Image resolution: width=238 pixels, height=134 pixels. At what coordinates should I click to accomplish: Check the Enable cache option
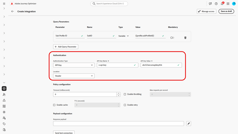54,105
